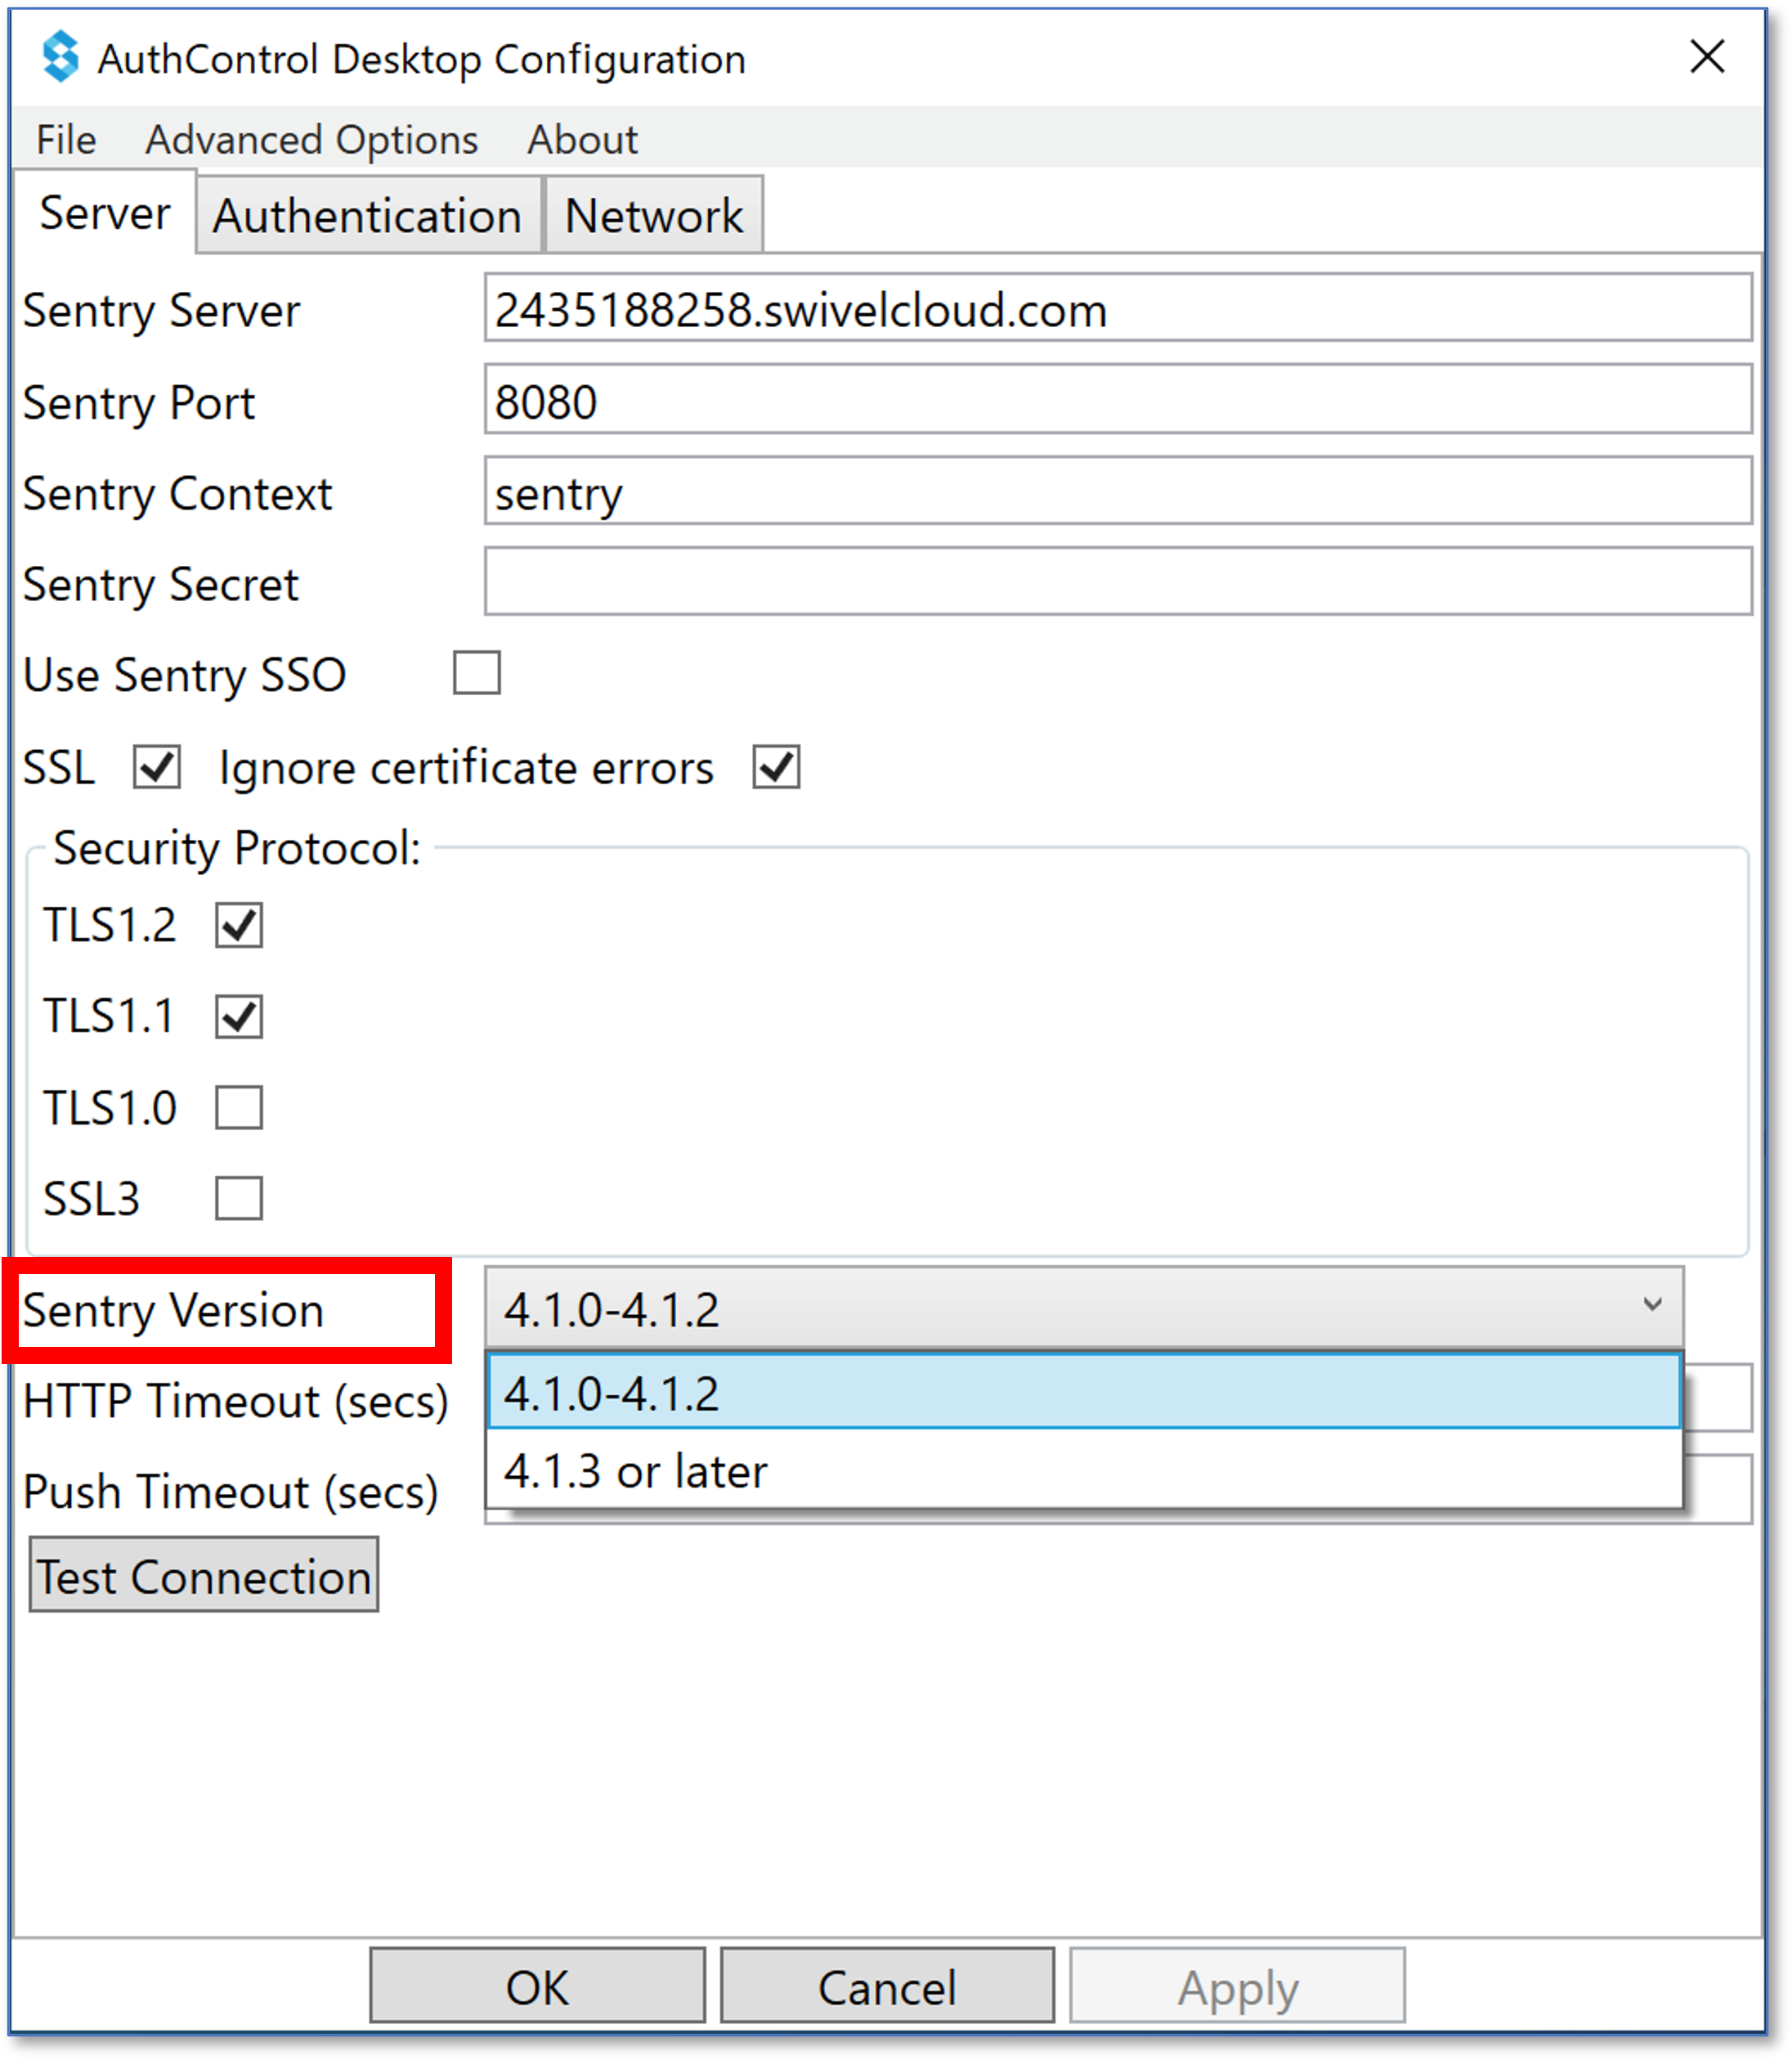This screenshot has width=1792, height=2060.
Task: Switch to the Server tab
Action: [x=104, y=213]
